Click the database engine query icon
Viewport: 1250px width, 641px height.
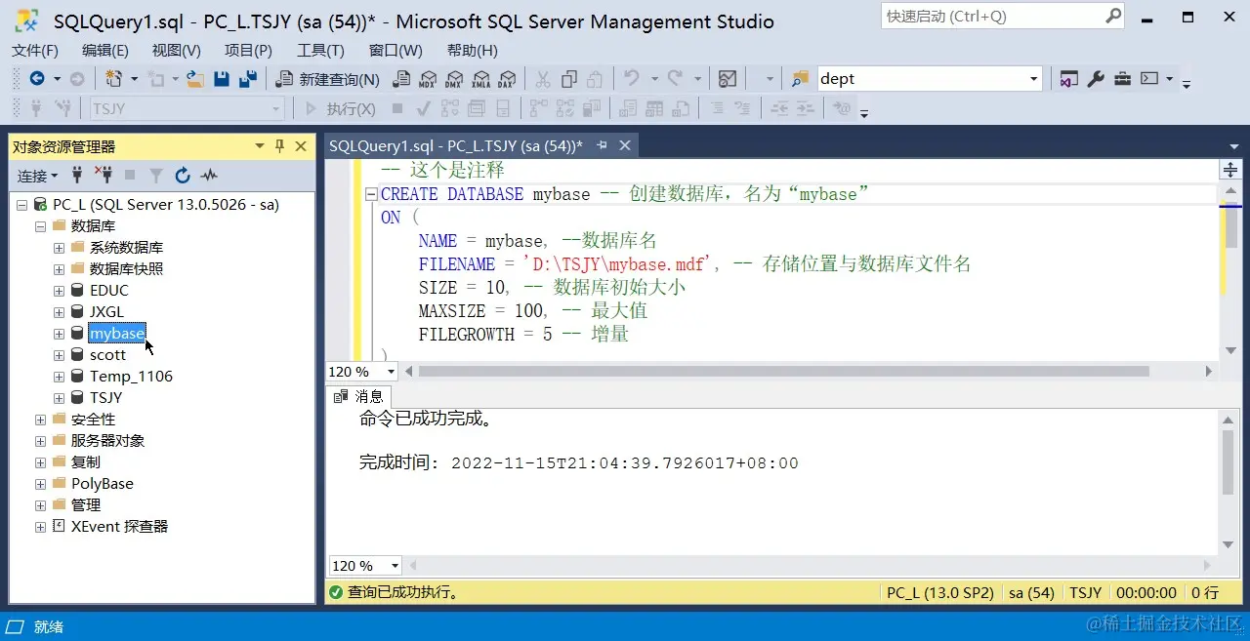[401, 79]
